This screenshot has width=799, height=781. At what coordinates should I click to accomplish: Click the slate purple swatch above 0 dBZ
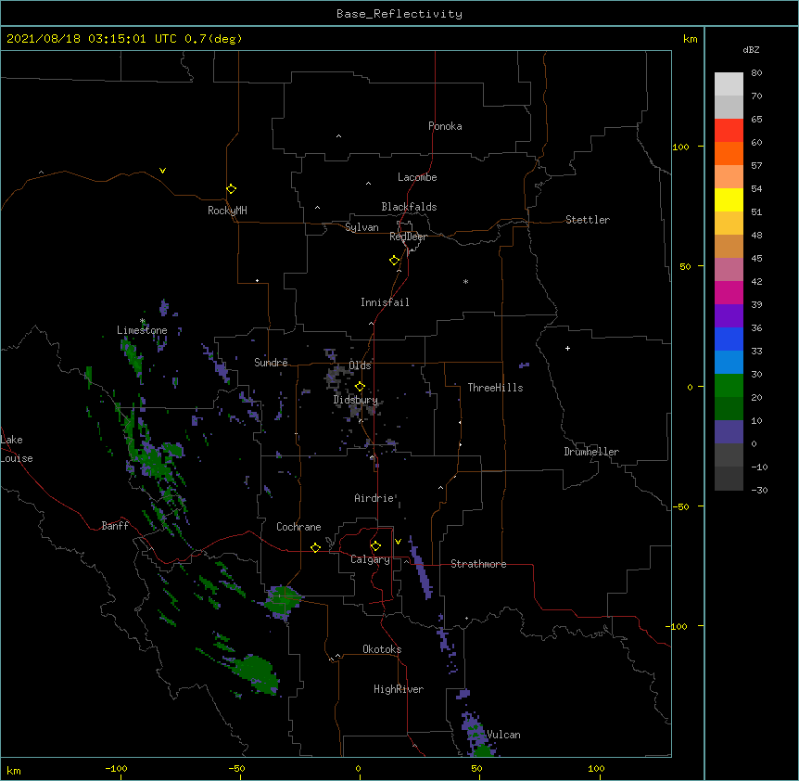(x=729, y=432)
